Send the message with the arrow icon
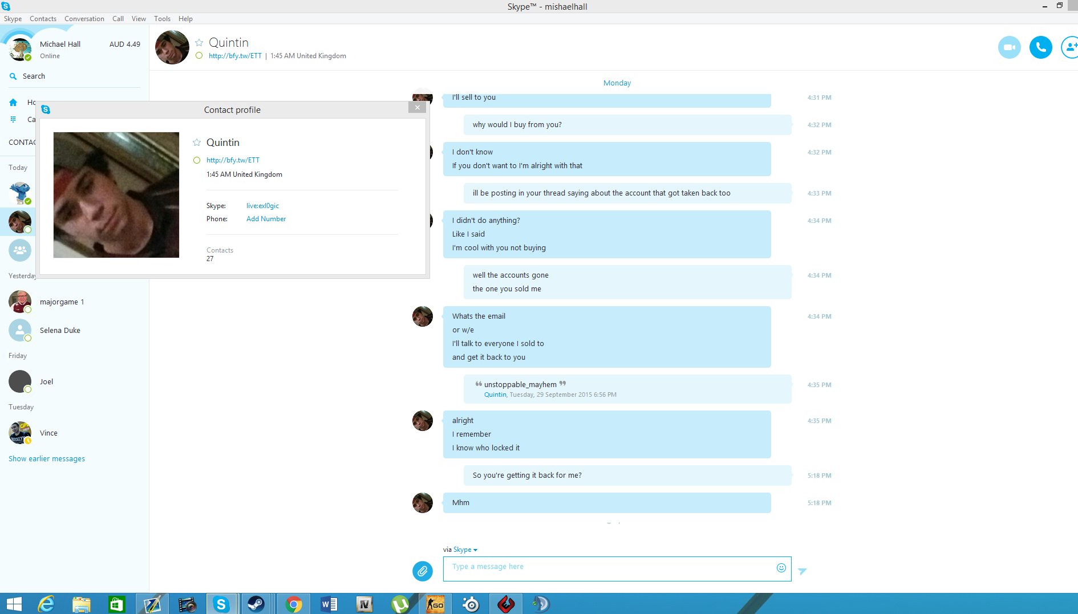The image size is (1078, 614). pyautogui.click(x=803, y=571)
